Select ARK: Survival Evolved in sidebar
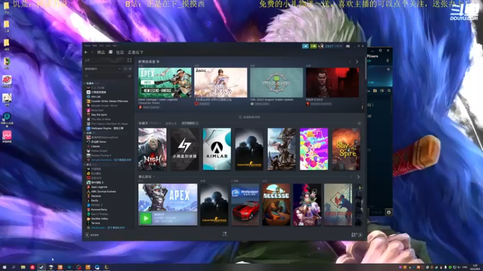This screenshot has width=483, height=271. (103, 192)
